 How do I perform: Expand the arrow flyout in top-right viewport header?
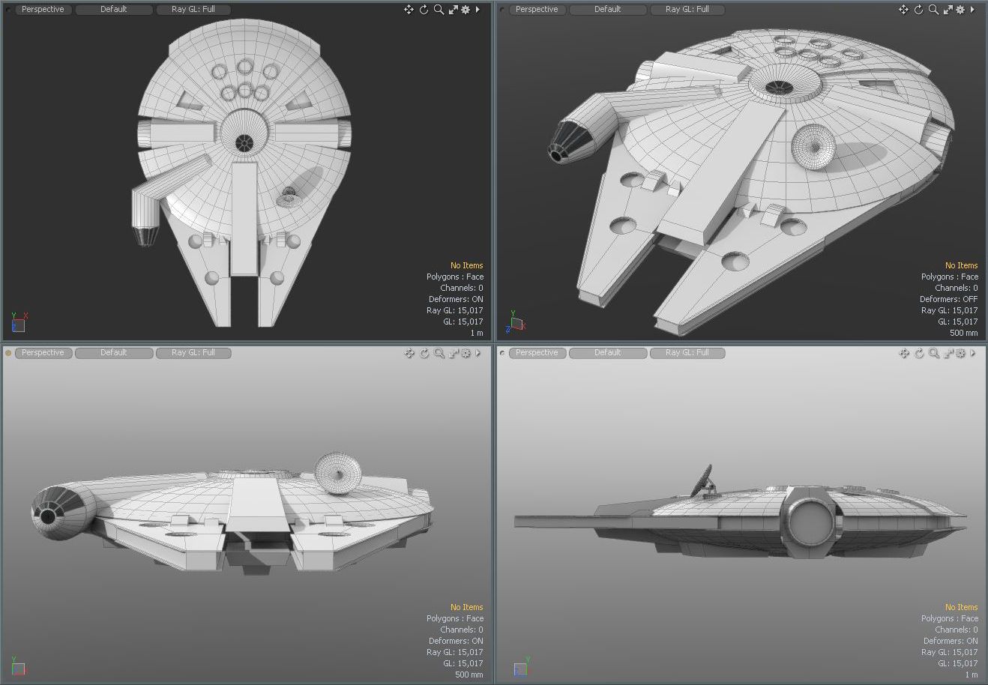pyautogui.click(x=972, y=10)
